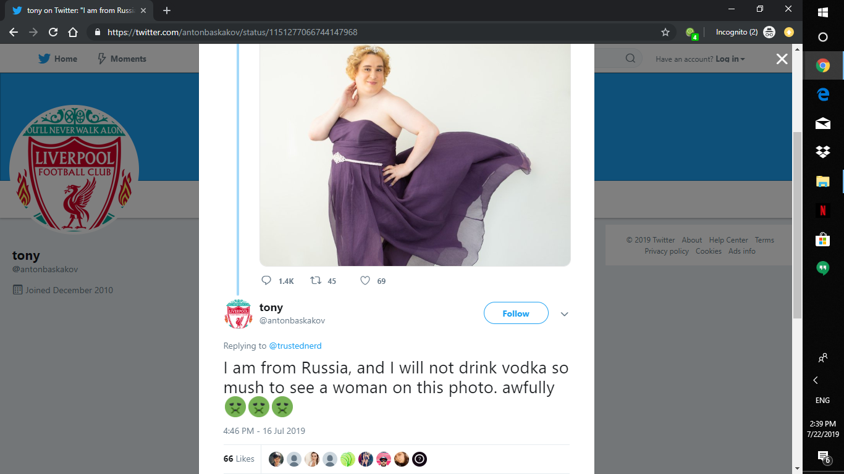Image resolution: width=844 pixels, height=474 pixels.
Task: Open the Log in dropdown
Action: pos(730,59)
